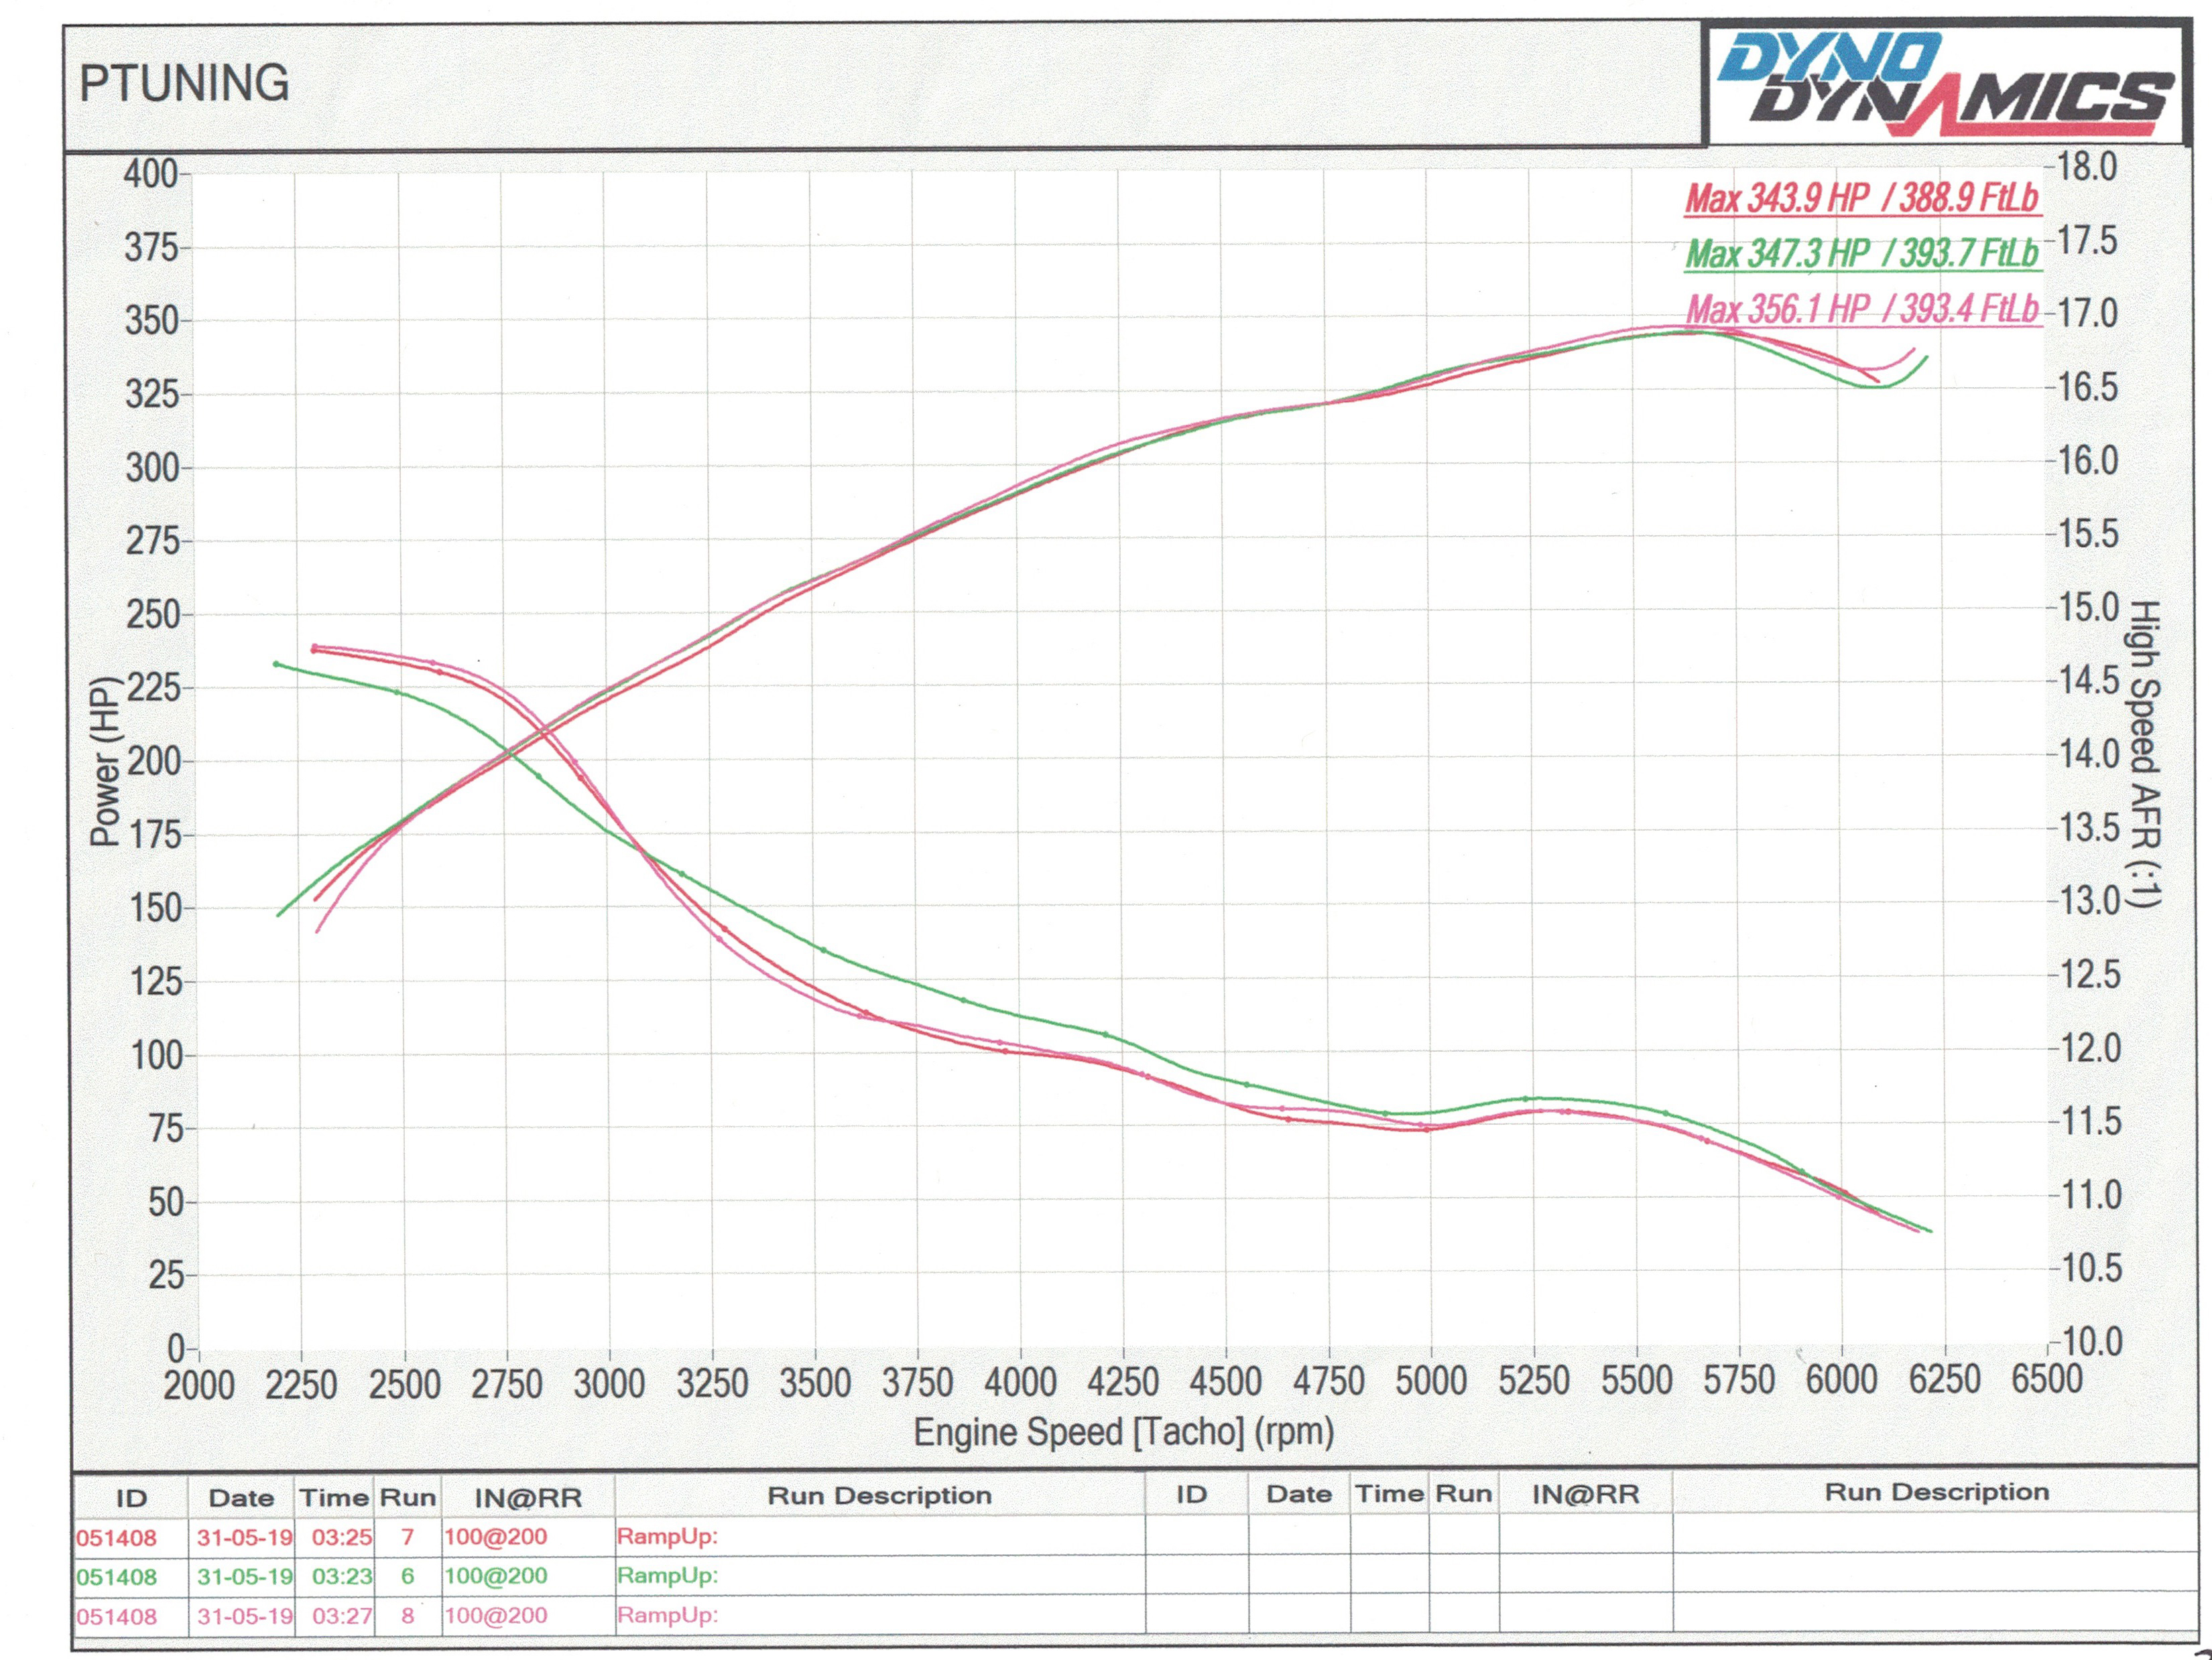Click the 18.0 AFR axis tick label
Screen dimensions: 2212x1660
(2088, 167)
